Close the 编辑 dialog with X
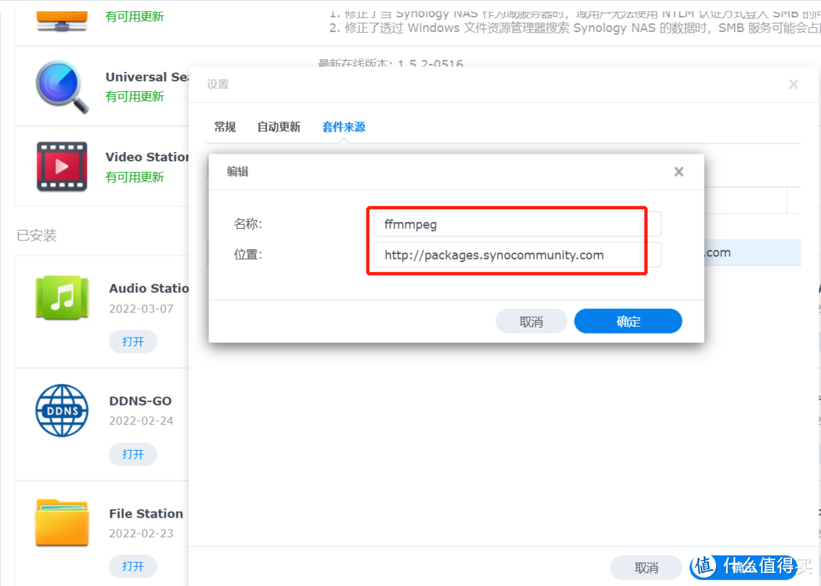The height and width of the screenshot is (586, 821). [679, 172]
